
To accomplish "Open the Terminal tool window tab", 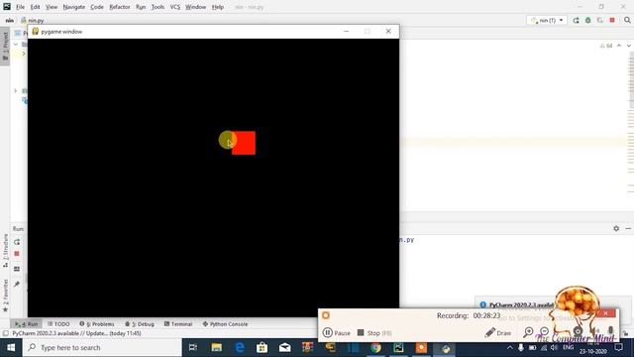I will tap(178, 324).
